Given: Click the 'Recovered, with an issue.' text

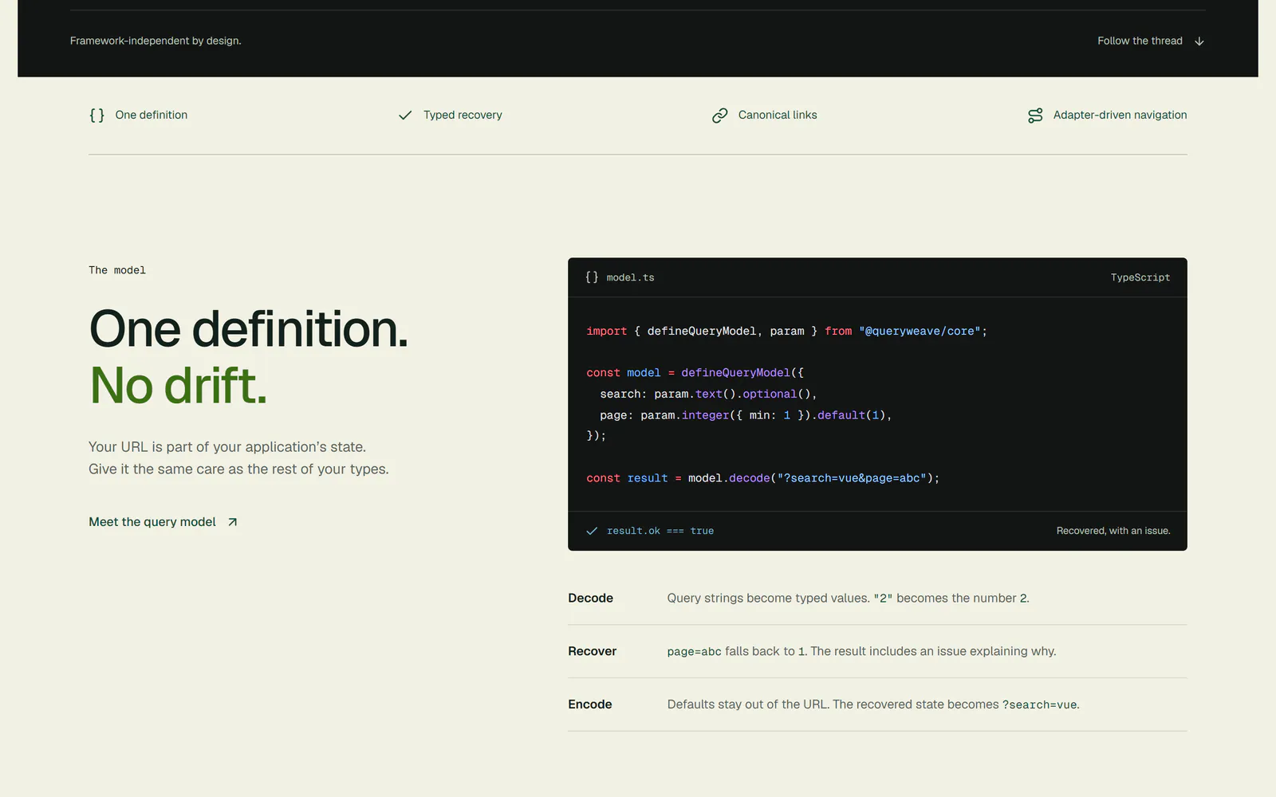Looking at the screenshot, I should click(1113, 531).
